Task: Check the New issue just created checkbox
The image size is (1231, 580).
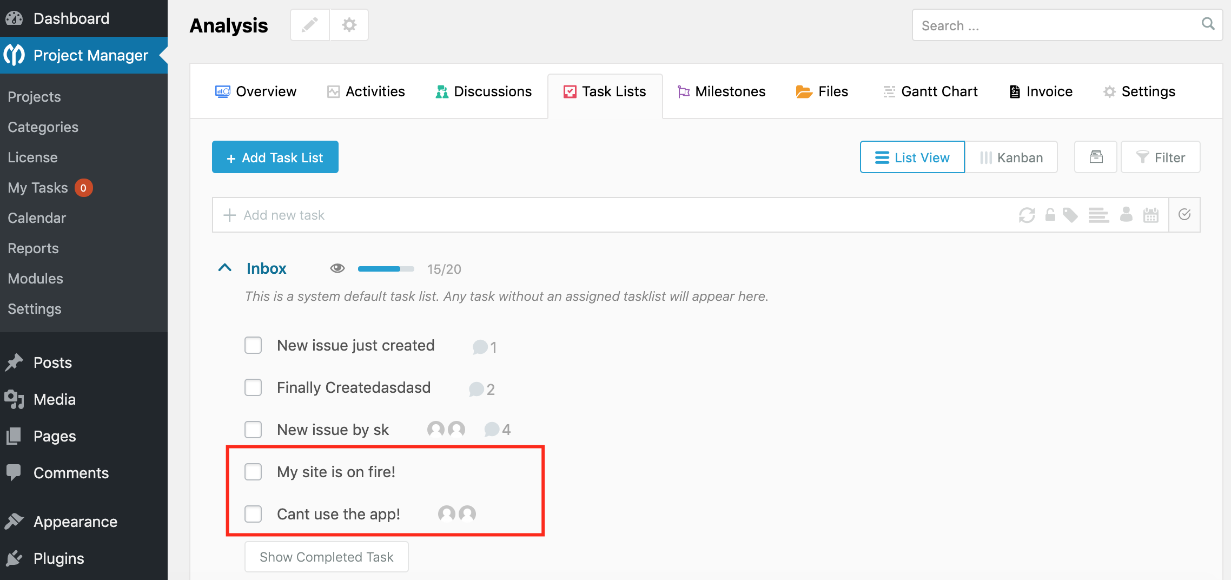Action: point(253,345)
